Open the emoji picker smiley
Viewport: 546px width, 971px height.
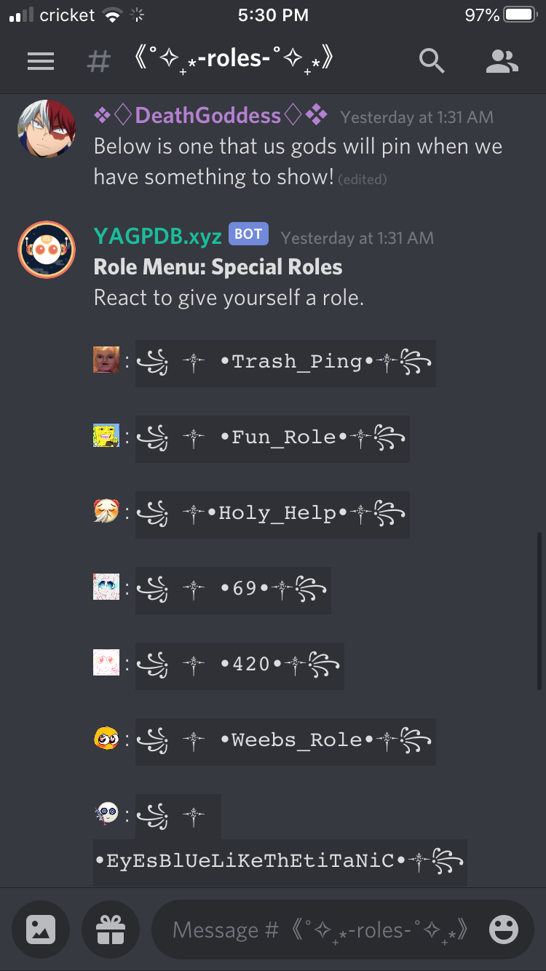504,930
